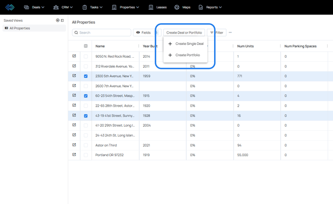Select Create Single Deal option
Image resolution: width=333 pixels, height=204 pixels.
click(x=186, y=44)
